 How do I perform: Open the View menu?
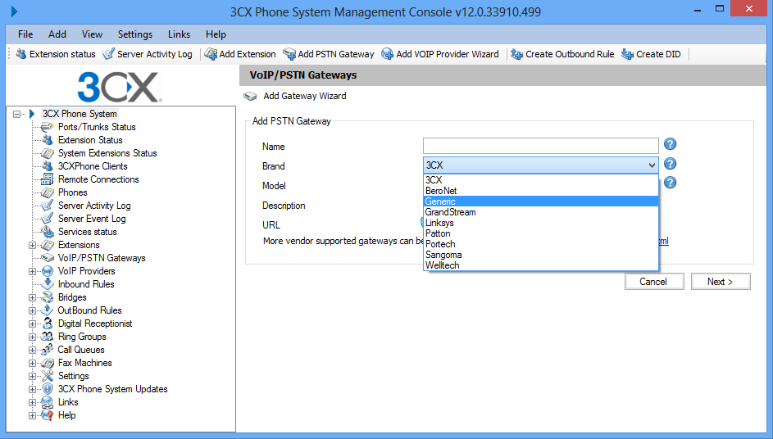tap(92, 34)
